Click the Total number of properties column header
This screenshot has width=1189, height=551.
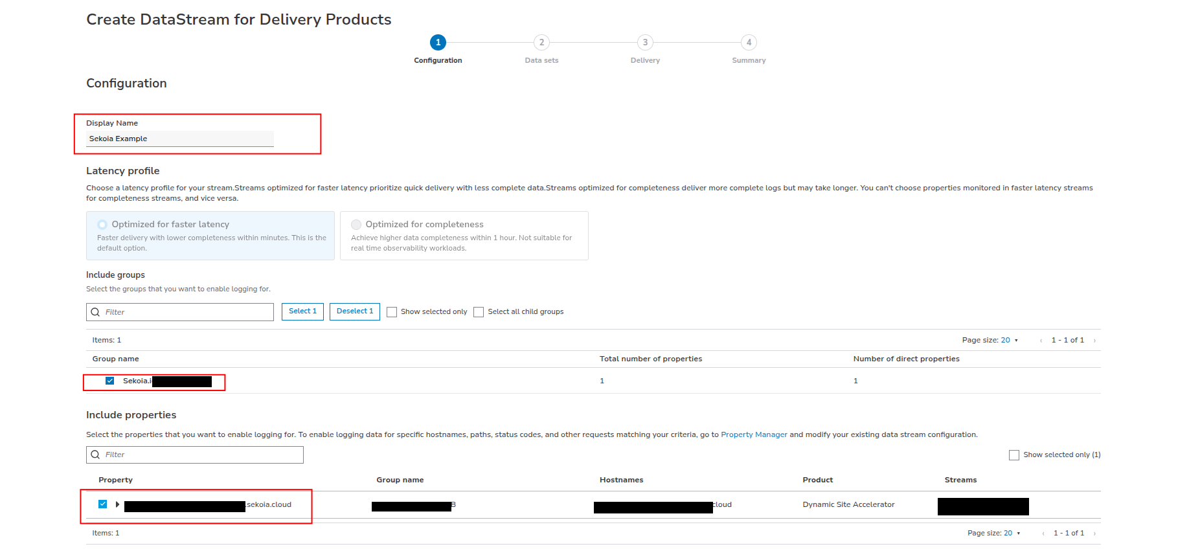[651, 359]
